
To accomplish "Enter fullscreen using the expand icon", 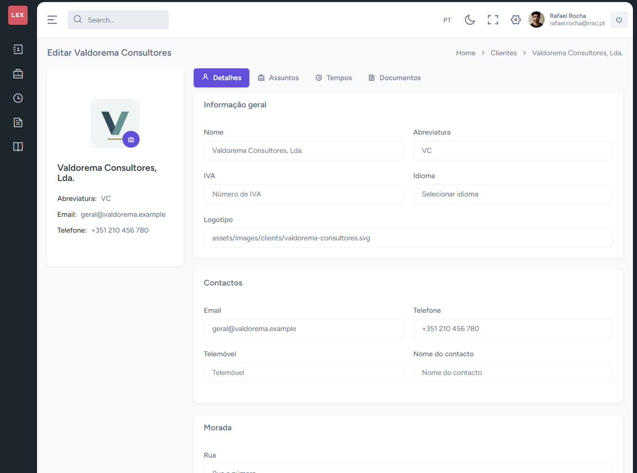I will (x=493, y=20).
